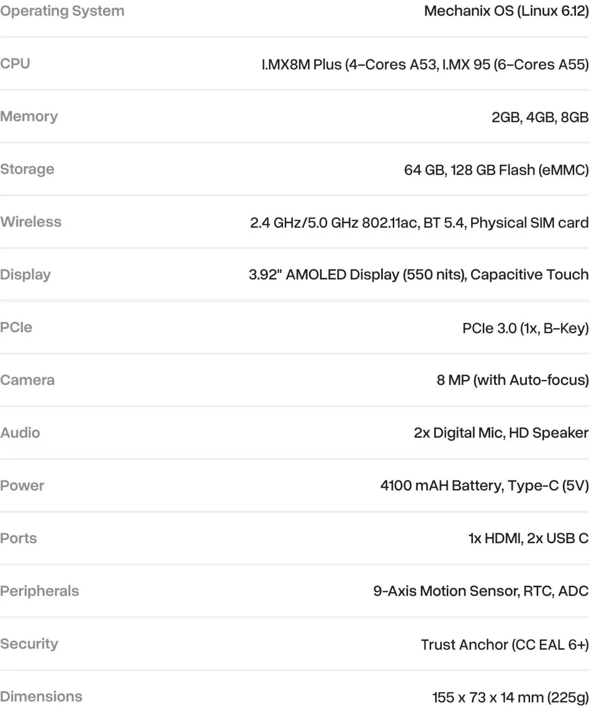This screenshot has width=589, height=707.
Task: Click the 64 GB, 128 GB Flash value
Action: [x=496, y=170]
